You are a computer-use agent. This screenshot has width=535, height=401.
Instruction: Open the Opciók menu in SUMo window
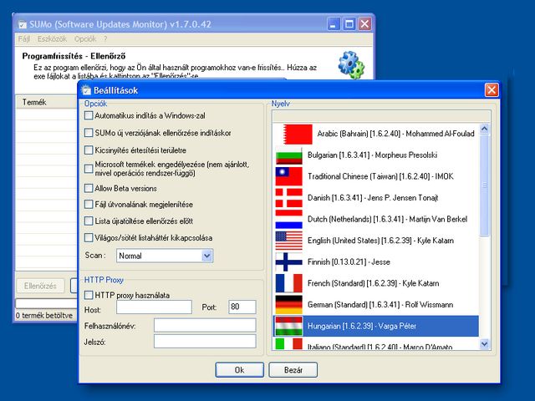(85, 39)
